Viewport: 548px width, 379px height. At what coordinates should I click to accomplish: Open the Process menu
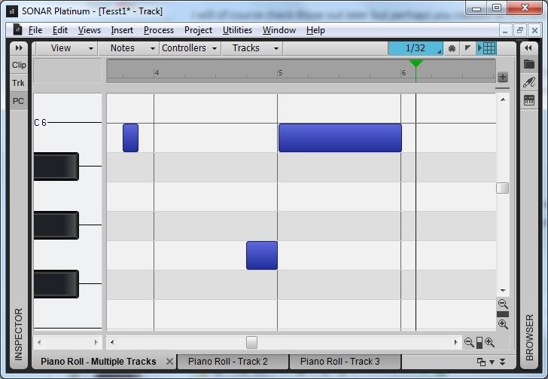[158, 30]
